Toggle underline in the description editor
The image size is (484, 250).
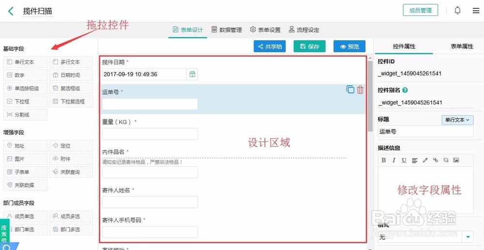(x=404, y=160)
